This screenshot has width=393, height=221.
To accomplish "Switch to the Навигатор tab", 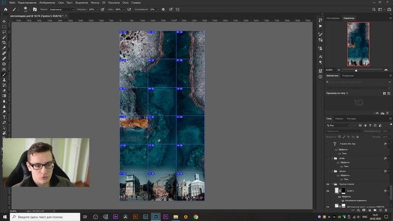I will 349,18.
